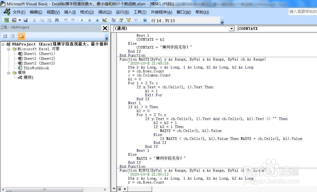Image resolution: width=317 pixels, height=192 pixels.
Task: Collapse the VBAProject root tree node
Action: click(x=3, y=44)
